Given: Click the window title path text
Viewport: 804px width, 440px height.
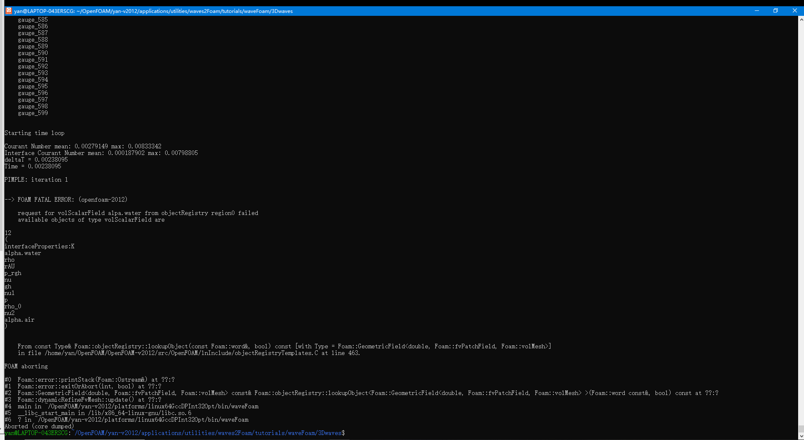Looking at the screenshot, I should 153,11.
